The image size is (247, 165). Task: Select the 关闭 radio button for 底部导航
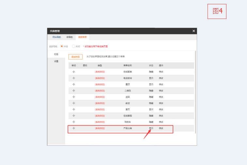tap(73, 46)
